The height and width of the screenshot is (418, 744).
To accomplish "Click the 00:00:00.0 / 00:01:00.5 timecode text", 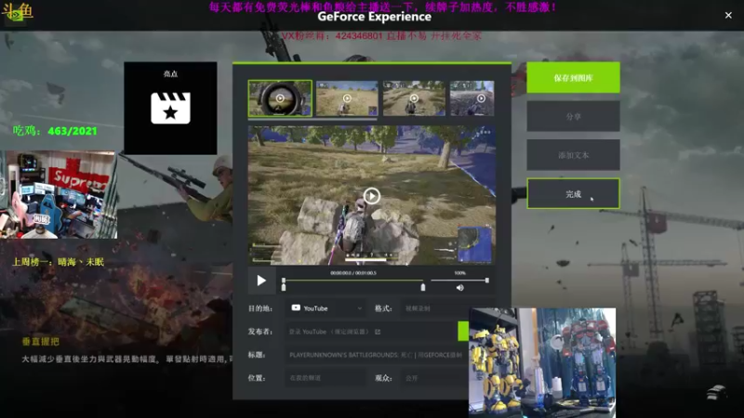I will (353, 273).
